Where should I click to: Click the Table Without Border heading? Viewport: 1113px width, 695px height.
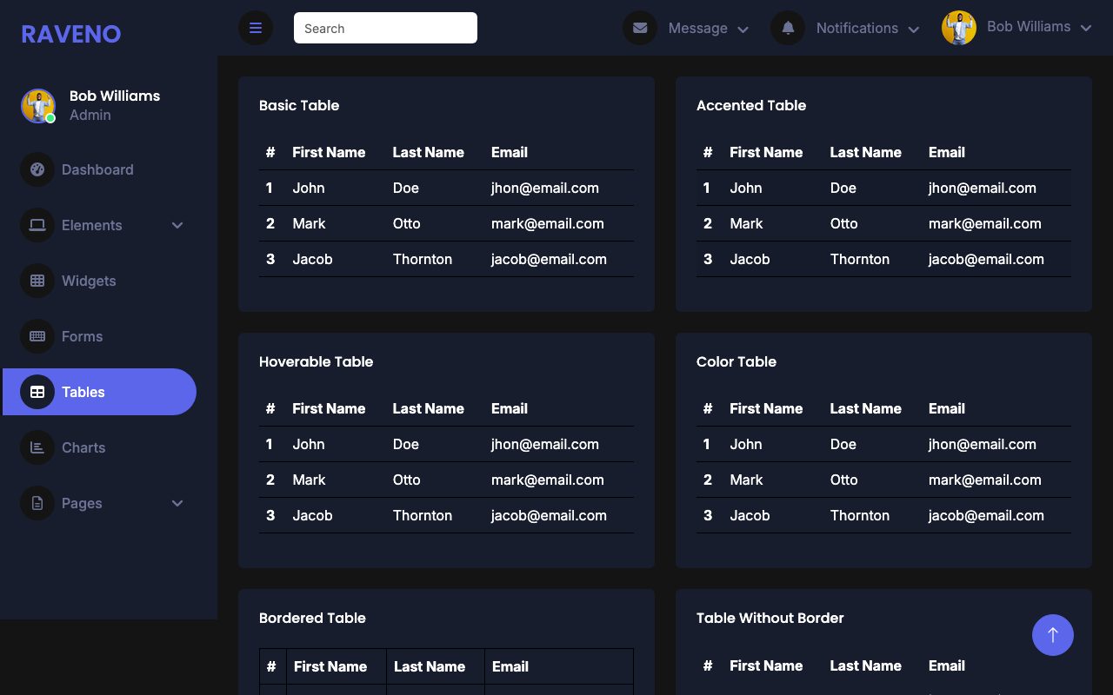click(x=770, y=618)
